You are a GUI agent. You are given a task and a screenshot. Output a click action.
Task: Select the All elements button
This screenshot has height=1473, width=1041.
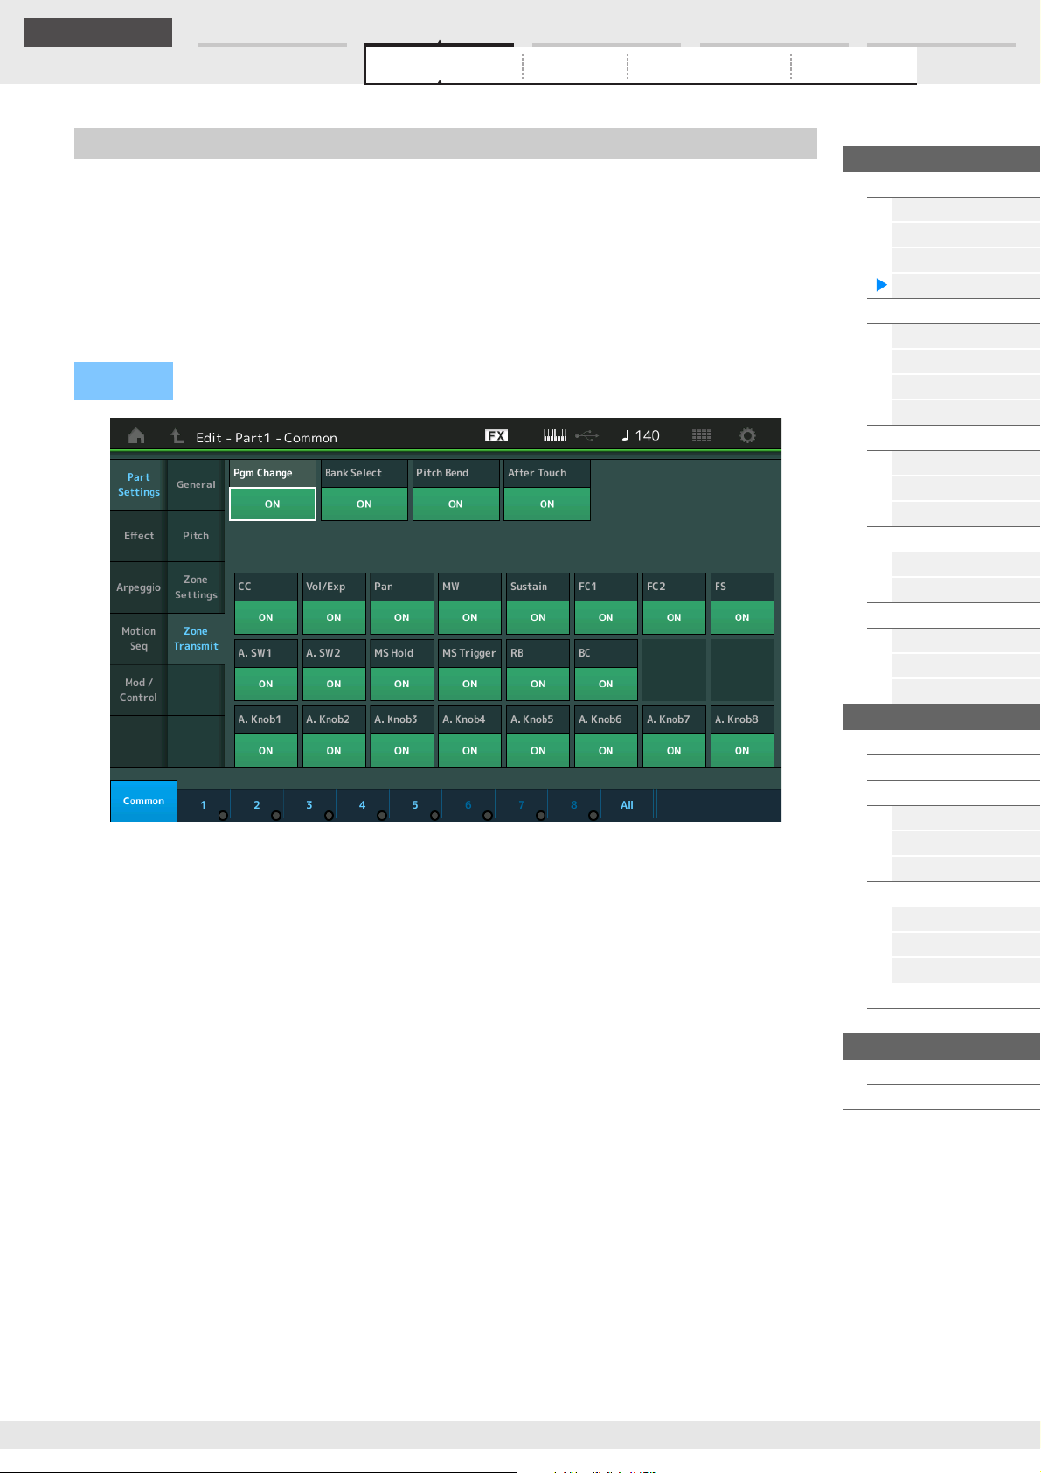(627, 805)
